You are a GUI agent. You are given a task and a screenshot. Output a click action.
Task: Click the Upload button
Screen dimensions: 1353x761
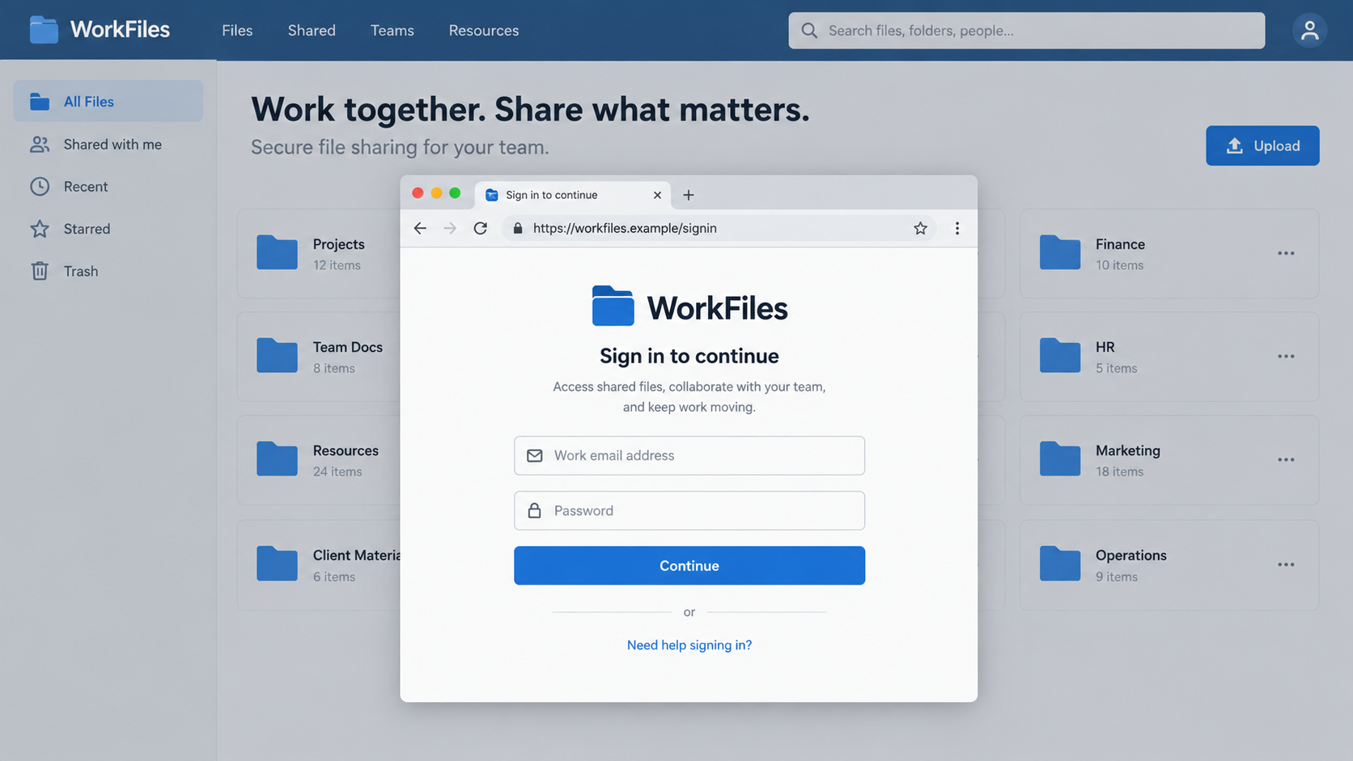click(1262, 146)
